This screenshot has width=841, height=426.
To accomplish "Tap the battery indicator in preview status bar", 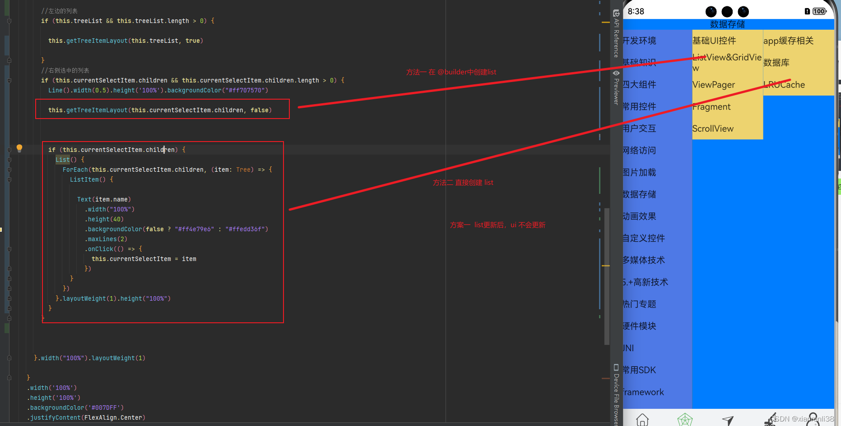I will tap(819, 11).
